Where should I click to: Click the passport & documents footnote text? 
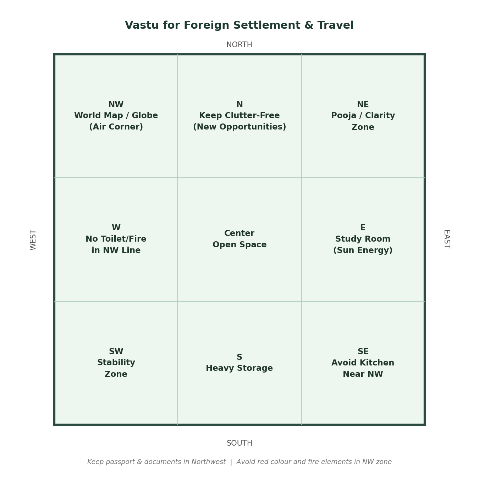[156, 462]
